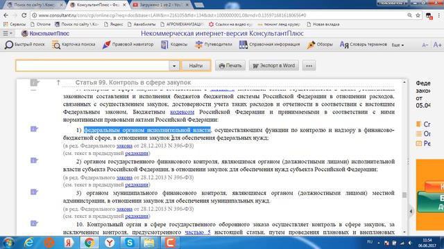Open Обзоры section
Viewport: 444px width, 249px height.
click(320, 44)
